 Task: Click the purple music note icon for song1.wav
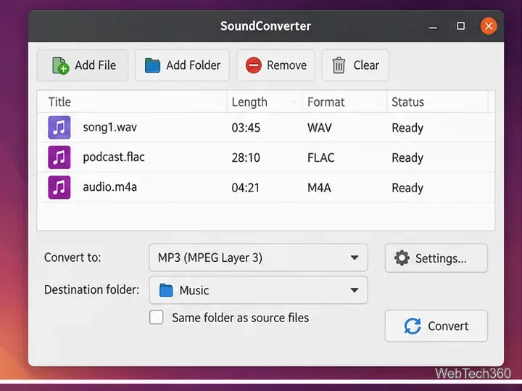[x=59, y=127]
